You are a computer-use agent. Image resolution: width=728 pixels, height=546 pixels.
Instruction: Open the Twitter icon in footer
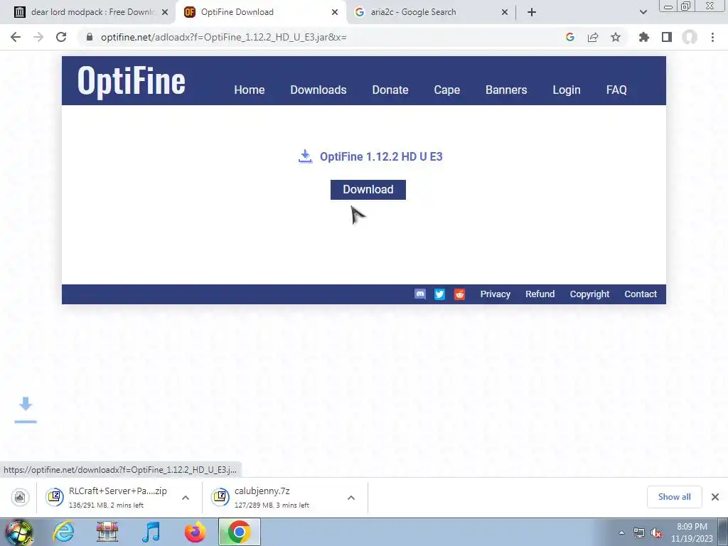coord(439,294)
